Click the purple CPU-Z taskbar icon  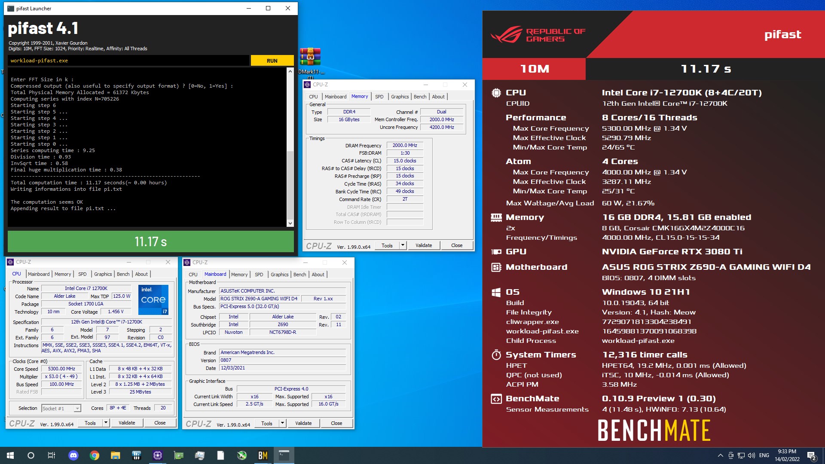pos(158,455)
